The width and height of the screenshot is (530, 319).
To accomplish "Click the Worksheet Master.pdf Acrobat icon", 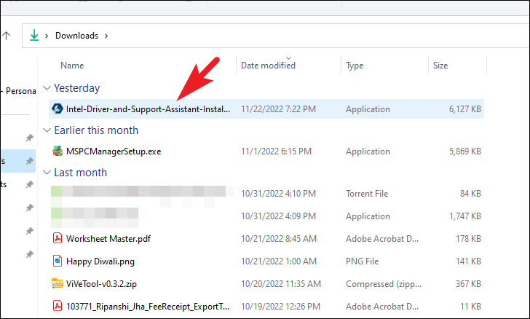I will pos(58,238).
